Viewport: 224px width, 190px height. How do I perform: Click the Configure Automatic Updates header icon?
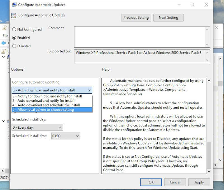[13, 16]
